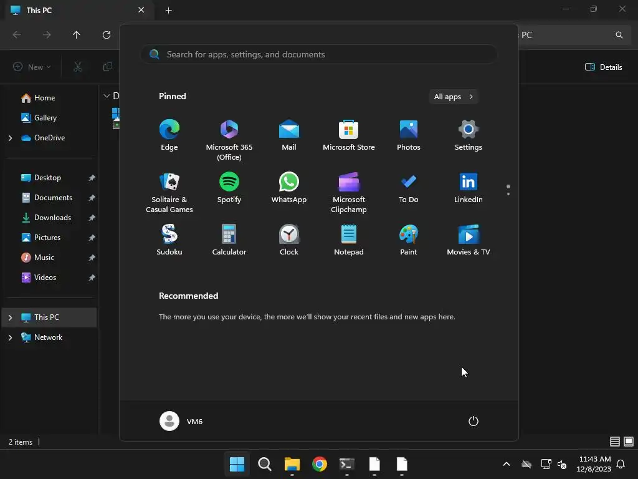Open notifications bell in taskbar
638x479 pixels.
pos(621,464)
